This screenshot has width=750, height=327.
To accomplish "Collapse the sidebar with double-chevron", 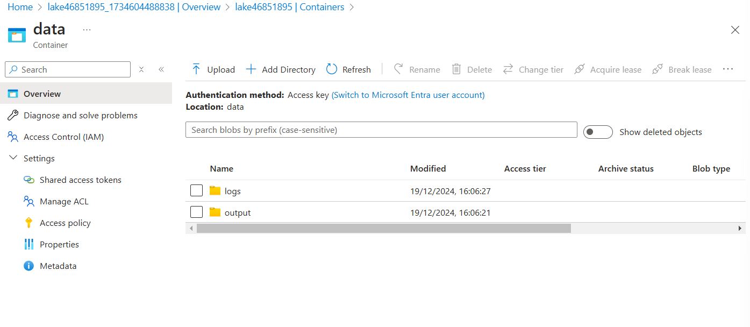I will coord(161,69).
